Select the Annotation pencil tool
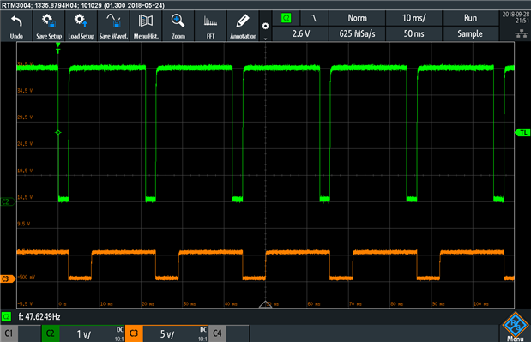Image resolution: width=531 pixels, height=342 pixels. (243, 26)
